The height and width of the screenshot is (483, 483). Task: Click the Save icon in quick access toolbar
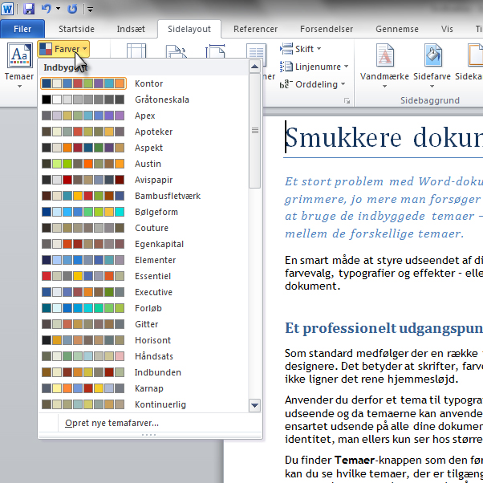[29, 9]
